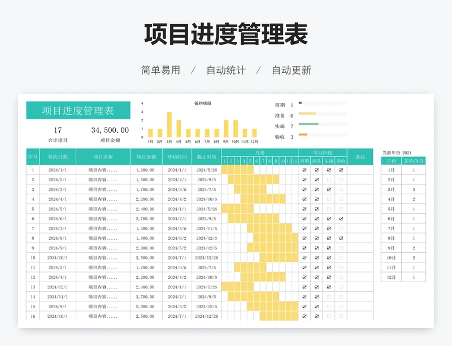The width and height of the screenshot is (452, 346).
Task: Click the 前期 stage sub-header in the table
Action: [x=305, y=161]
